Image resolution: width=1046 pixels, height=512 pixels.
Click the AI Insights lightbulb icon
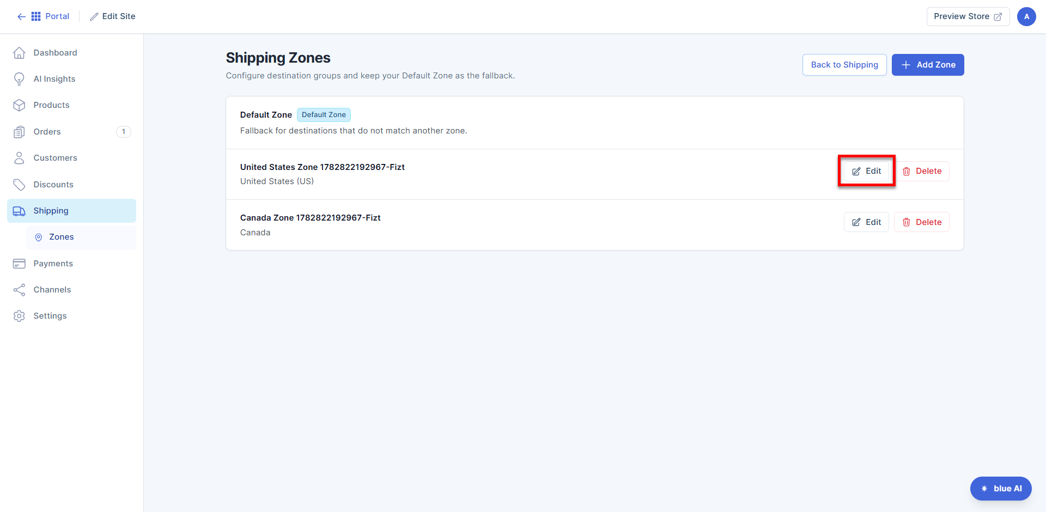click(19, 79)
